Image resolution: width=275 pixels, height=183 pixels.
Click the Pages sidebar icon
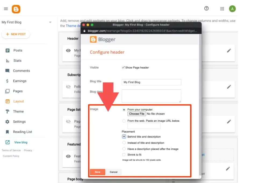click(7, 91)
